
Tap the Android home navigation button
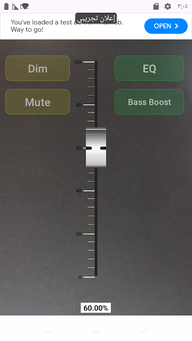tap(96, 328)
